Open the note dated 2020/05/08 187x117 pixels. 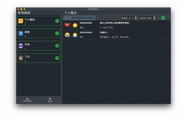coord(117,25)
